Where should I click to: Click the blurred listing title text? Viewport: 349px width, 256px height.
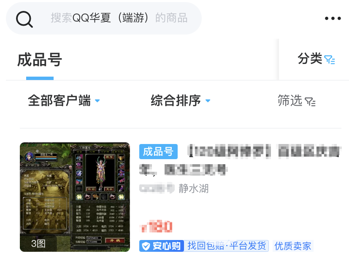click(x=239, y=160)
